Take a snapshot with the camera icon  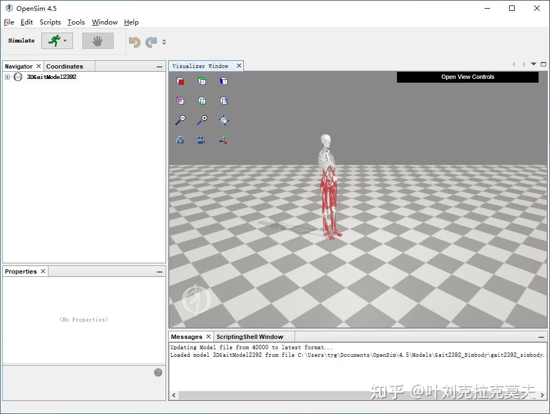coord(180,140)
